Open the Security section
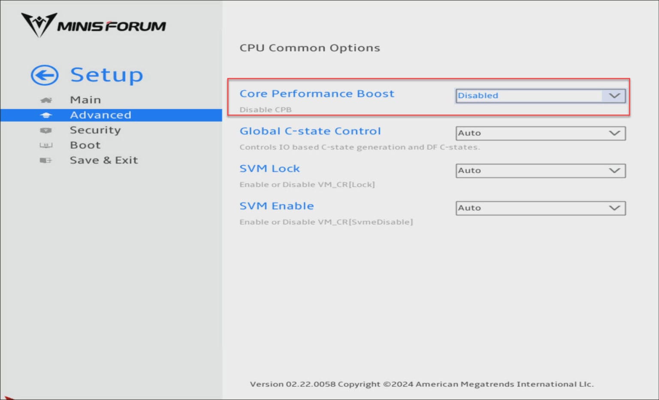Image resolution: width=659 pixels, height=400 pixels. [95, 130]
